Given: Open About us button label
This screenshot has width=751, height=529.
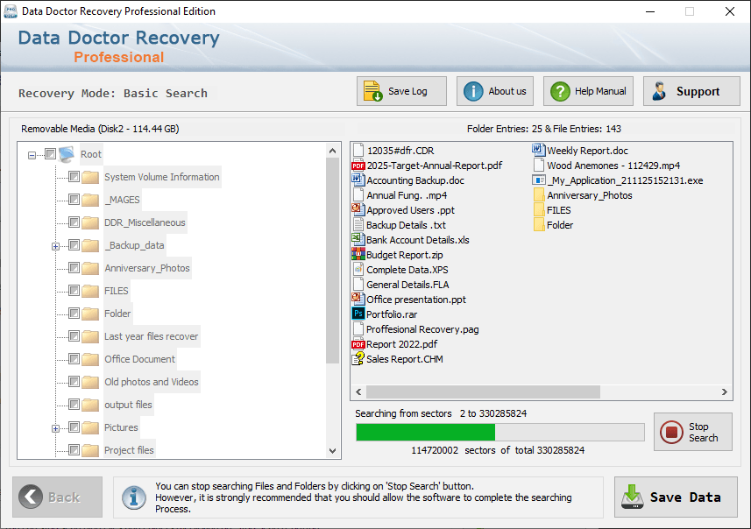Looking at the screenshot, I should coord(507,91).
